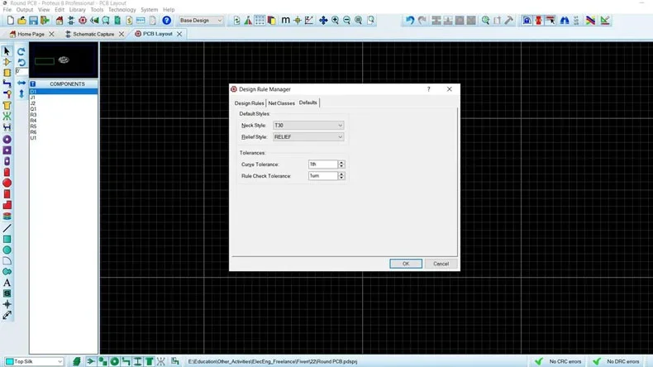This screenshot has width=653, height=367.
Task: Click the Undo arrow in the toolbar
Action: pyautogui.click(x=410, y=21)
